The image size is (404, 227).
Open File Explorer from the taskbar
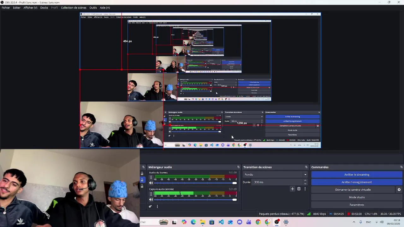[202, 222]
